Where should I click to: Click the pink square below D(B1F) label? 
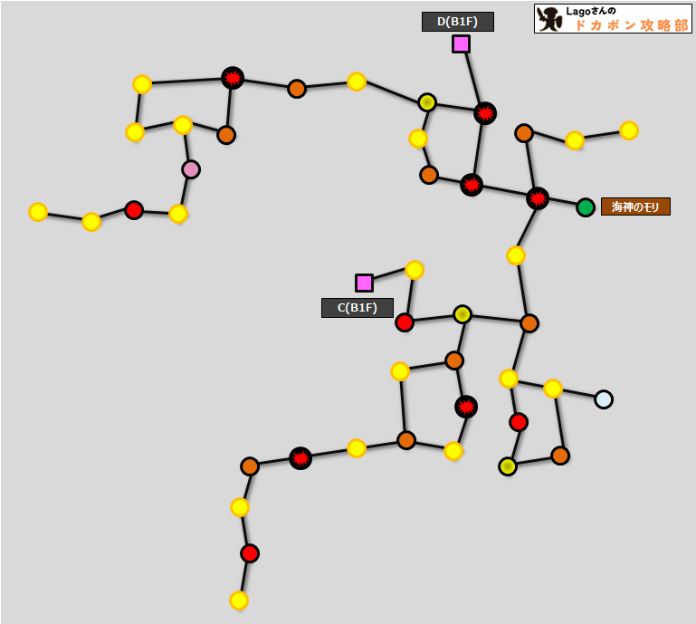point(461,43)
